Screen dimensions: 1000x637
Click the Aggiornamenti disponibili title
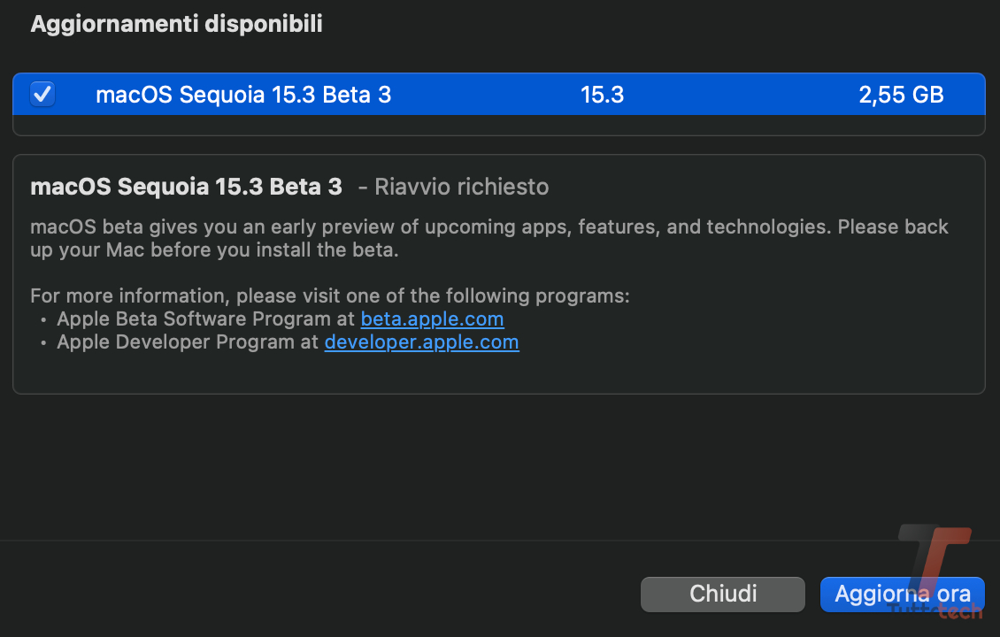click(x=176, y=24)
